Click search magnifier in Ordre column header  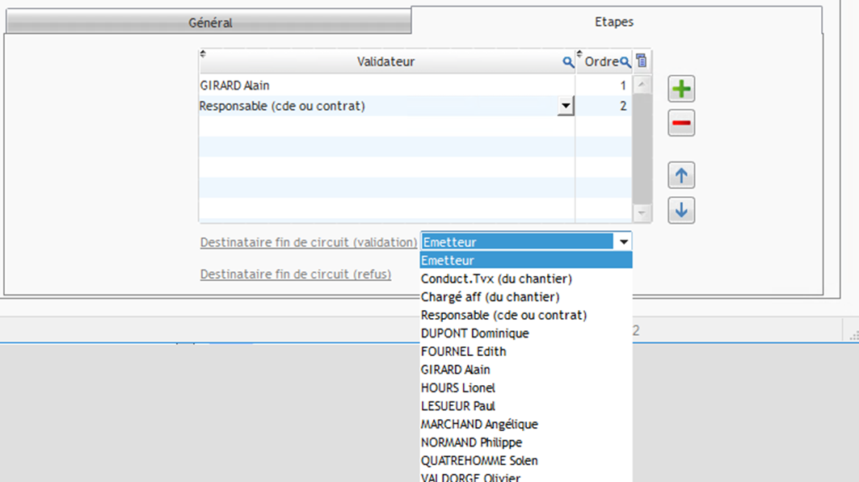pyautogui.click(x=625, y=62)
